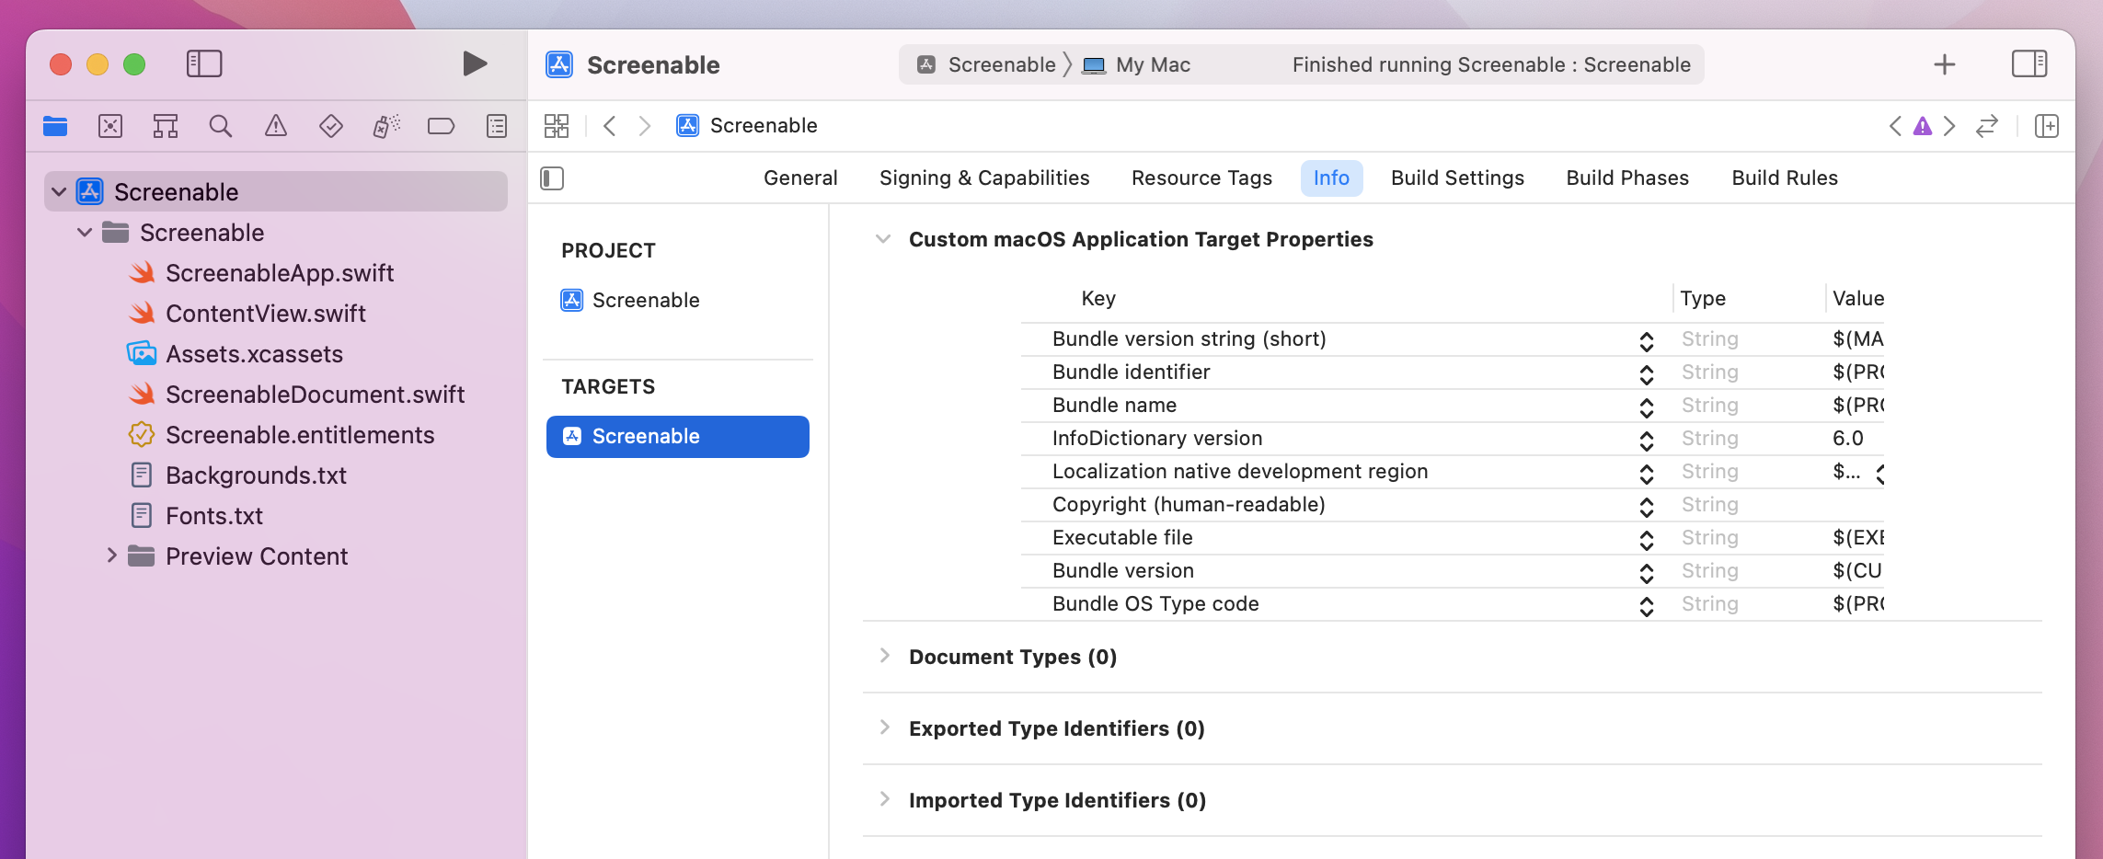Select ContentView.swift in the file navigator
Viewport: 2103px width, 859px height.
pyautogui.click(x=265, y=314)
